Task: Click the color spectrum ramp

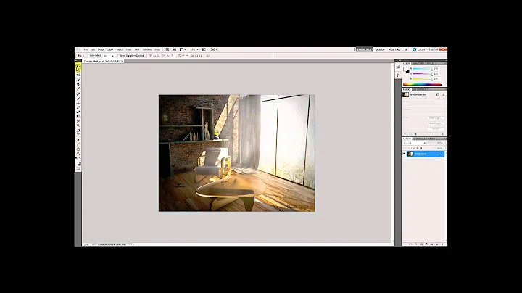Action: [423, 84]
